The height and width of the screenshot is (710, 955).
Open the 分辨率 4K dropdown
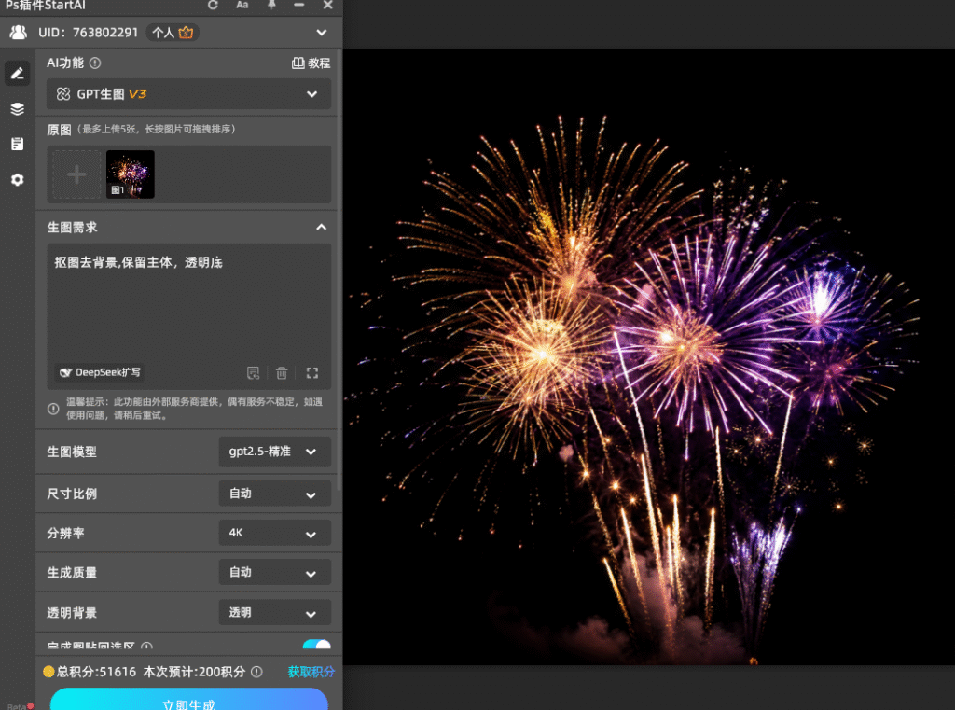275,533
